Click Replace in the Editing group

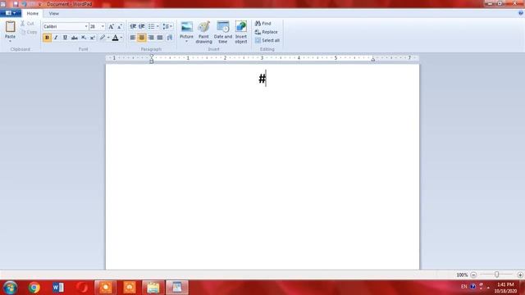point(267,32)
